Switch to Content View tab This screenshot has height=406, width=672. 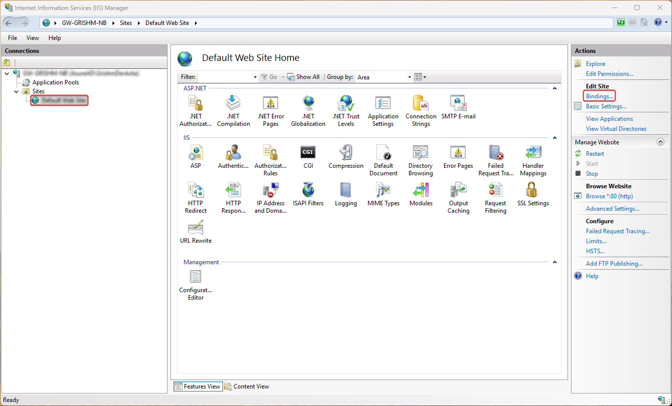(x=247, y=386)
